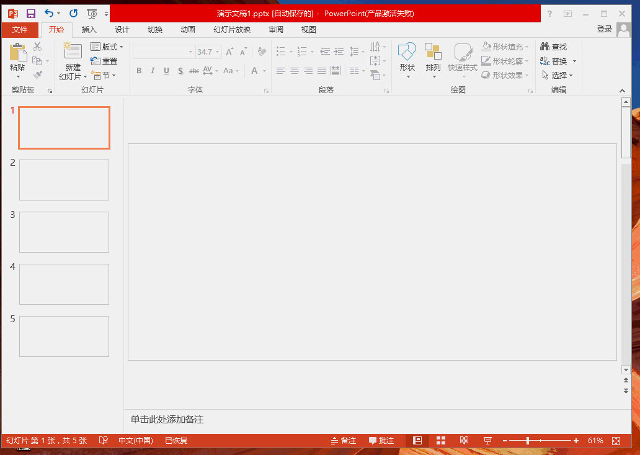Open Reading View from status bar
Screen dimensions: 640x455
click(464, 441)
